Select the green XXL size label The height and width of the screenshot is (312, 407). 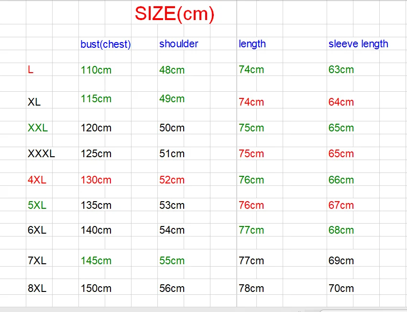[x=38, y=128]
